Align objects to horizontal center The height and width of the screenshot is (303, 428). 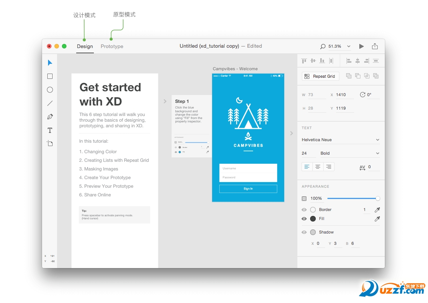tap(357, 61)
